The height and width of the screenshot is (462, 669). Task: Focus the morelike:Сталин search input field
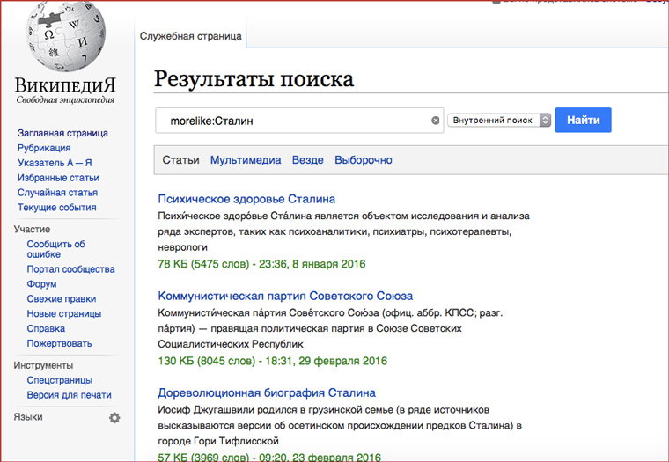(299, 121)
